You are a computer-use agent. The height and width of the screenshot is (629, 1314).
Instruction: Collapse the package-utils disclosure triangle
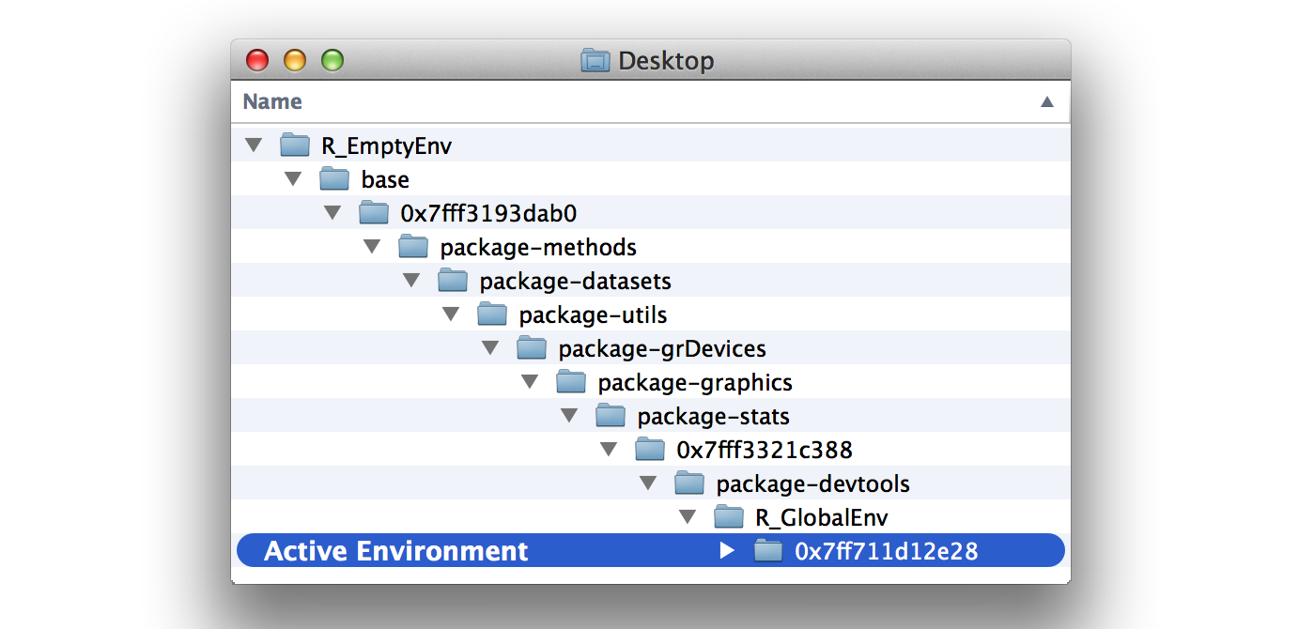451,314
